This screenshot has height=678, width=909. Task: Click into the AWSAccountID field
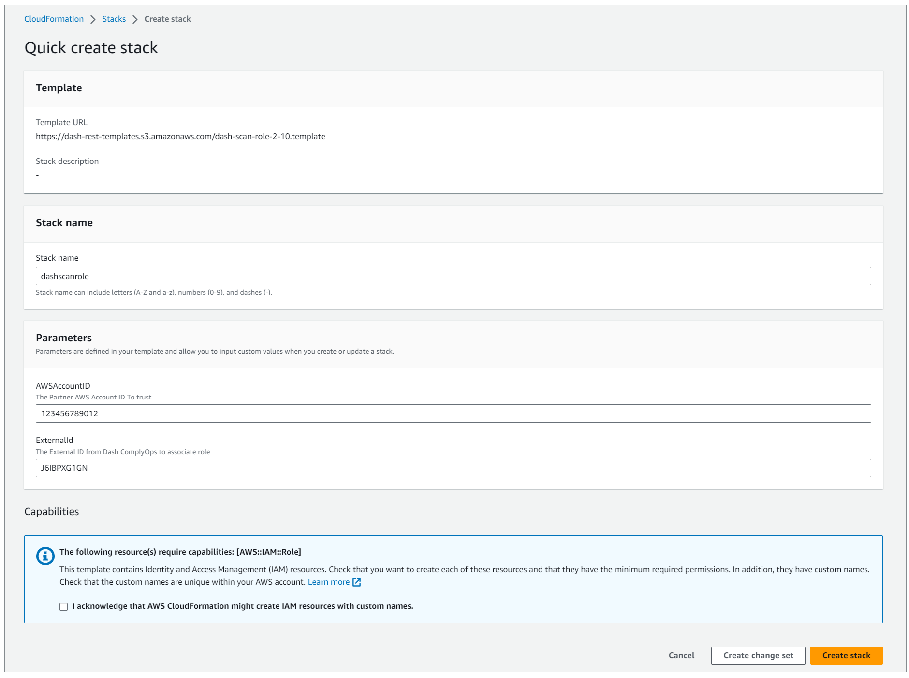pyautogui.click(x=453, y=413)
